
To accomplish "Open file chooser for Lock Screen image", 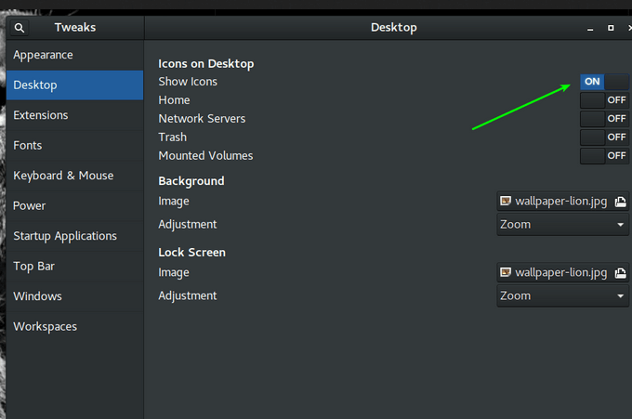I will click(x=620, y=272).
